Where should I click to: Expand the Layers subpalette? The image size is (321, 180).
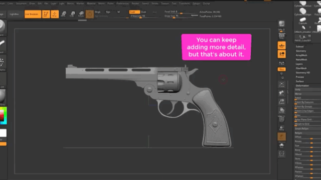point(299,64)
